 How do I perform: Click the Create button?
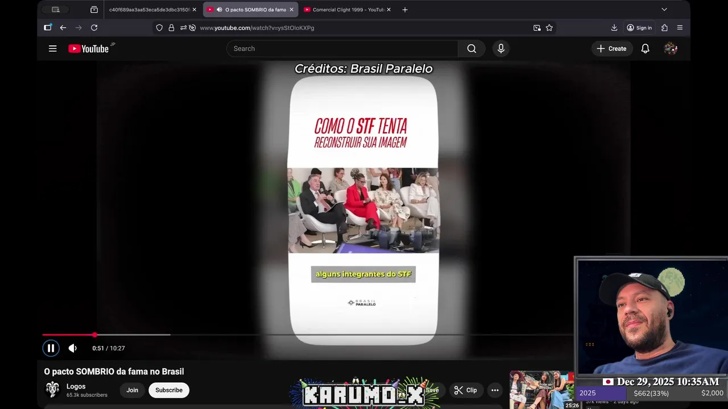click(x=611, y=49)
